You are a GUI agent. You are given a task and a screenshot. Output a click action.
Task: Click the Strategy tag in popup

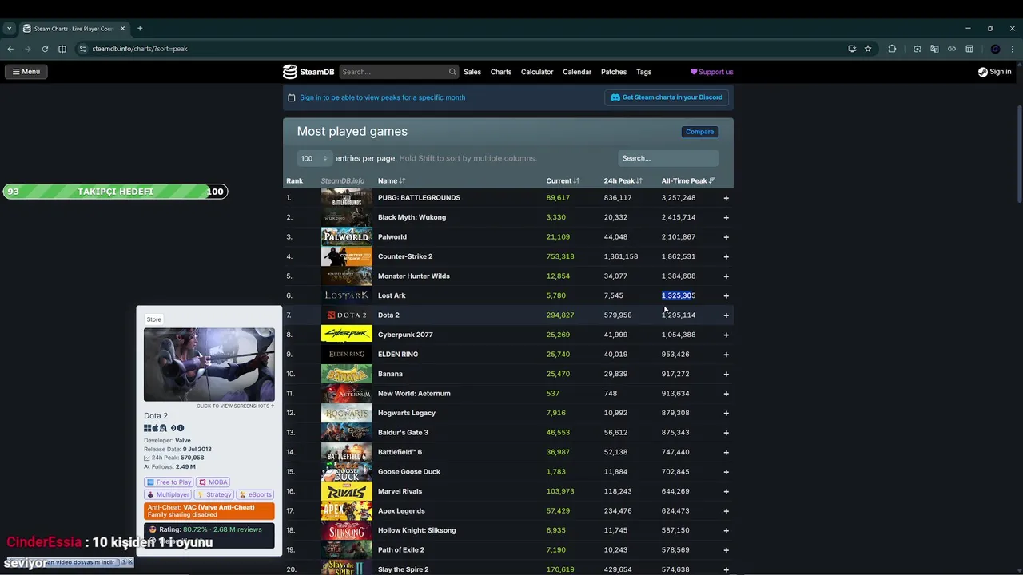tap(213, 494)
